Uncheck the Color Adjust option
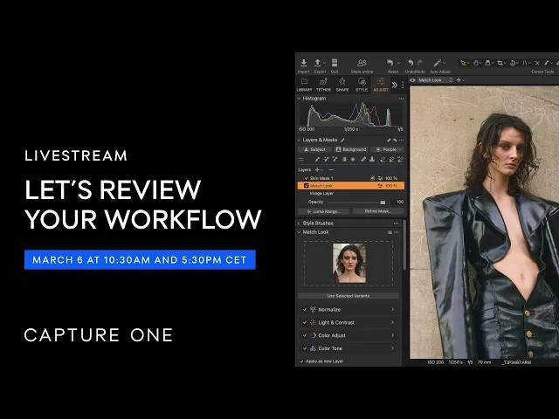The image size is (559, 419). pos(305,335)
